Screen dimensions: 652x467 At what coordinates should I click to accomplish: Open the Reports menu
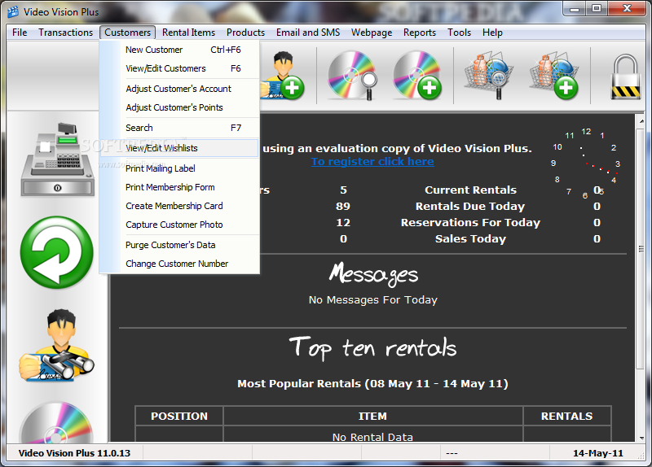[420, 33]
